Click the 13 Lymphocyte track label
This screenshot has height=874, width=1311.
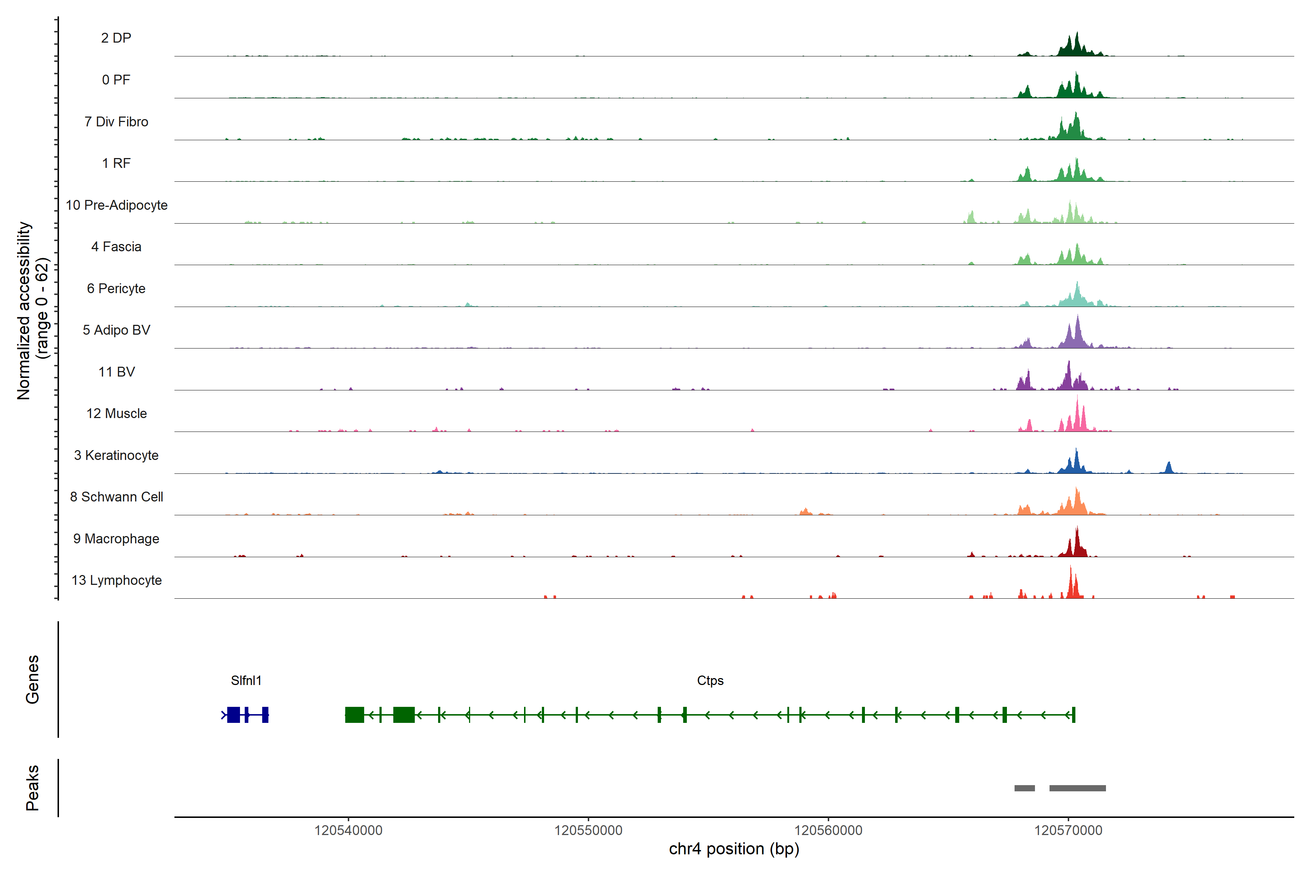(x=117, y=580)
